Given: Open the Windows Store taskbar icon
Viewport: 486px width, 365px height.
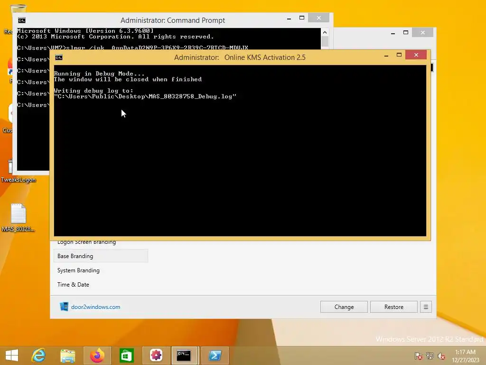Looking at the screenshot, I should pos(126,355).
